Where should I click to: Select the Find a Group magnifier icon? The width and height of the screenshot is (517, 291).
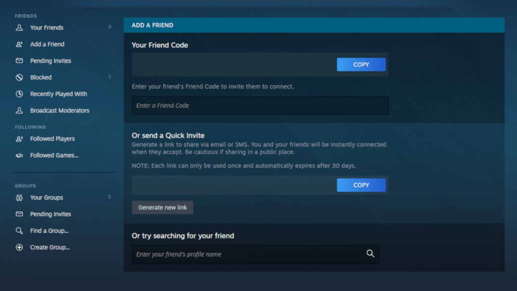coord(18,230)
